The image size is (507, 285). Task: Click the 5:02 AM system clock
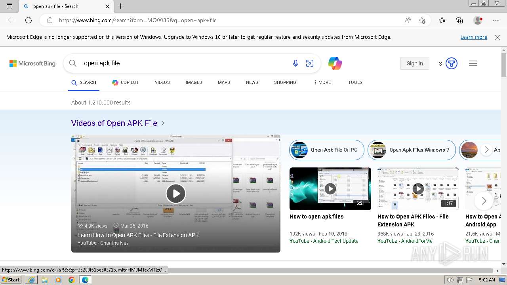tap(487, 280)
